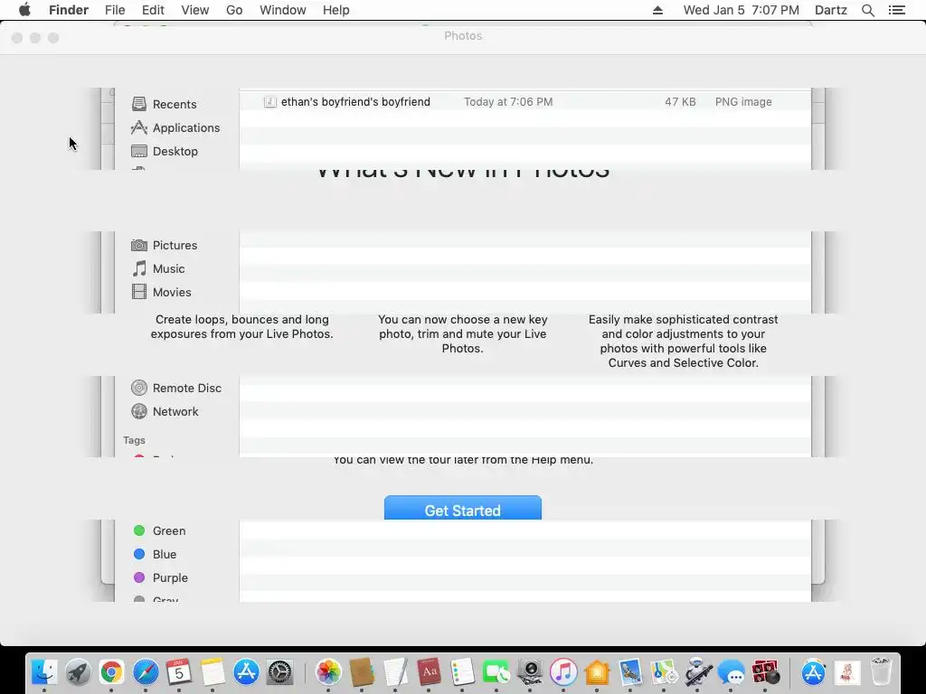926x694 pixels.
Task: Open Reminders checklist icon in Dock
Action: pos(462,671)
